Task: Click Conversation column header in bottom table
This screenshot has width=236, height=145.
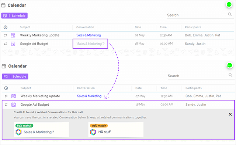Action: point(86,88)
